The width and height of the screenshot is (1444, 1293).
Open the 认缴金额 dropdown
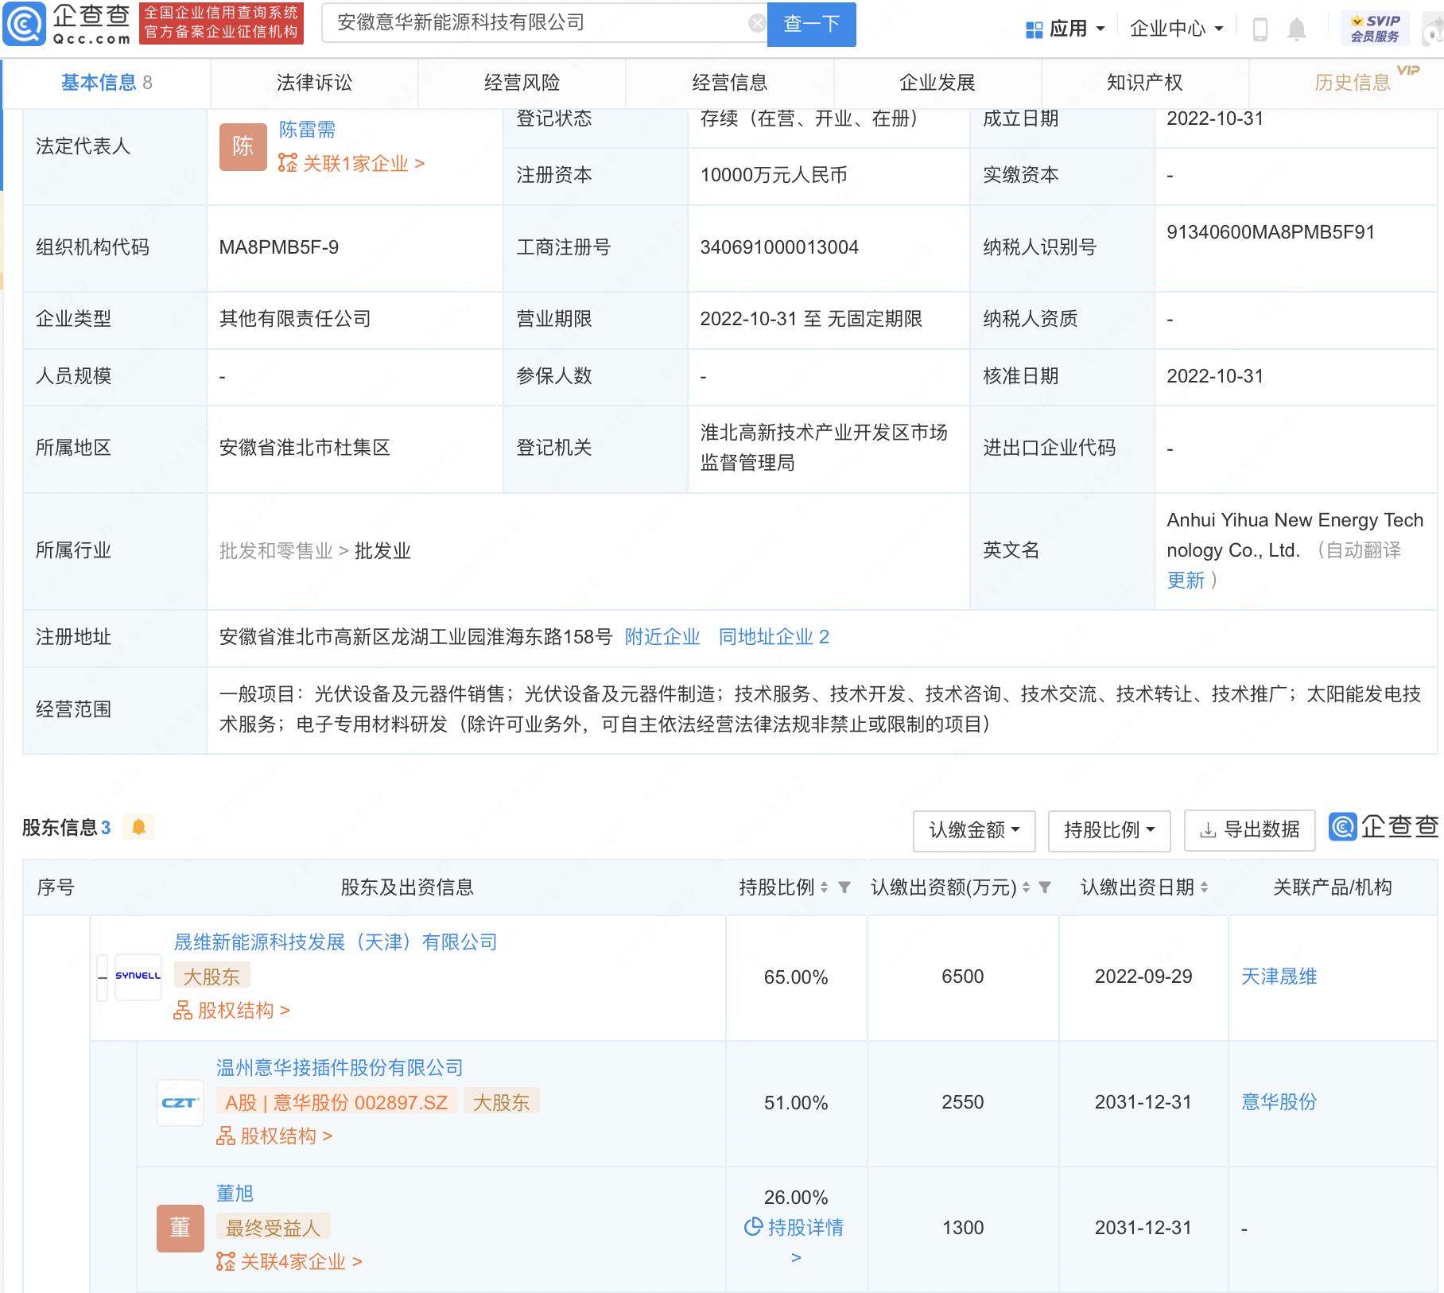[x=974, y=830]
